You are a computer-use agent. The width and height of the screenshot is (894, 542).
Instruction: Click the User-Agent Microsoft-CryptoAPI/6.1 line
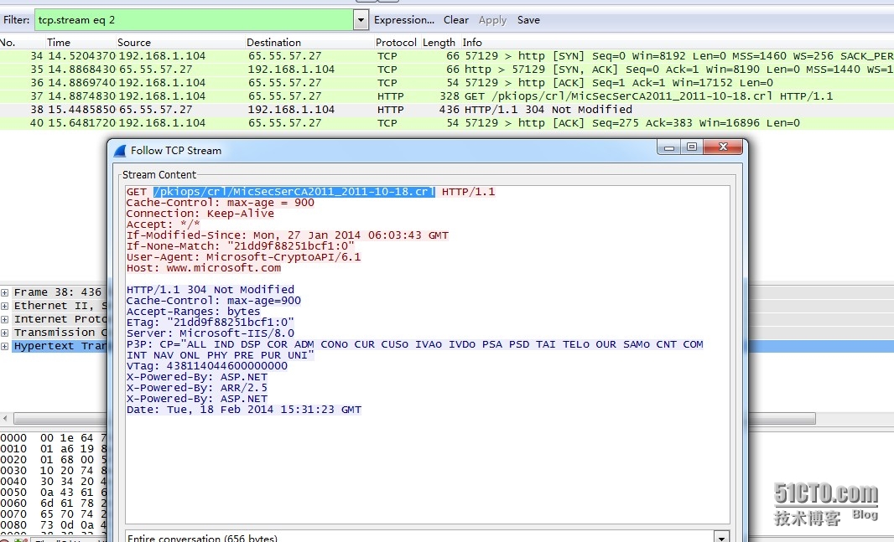click(243, 257)
